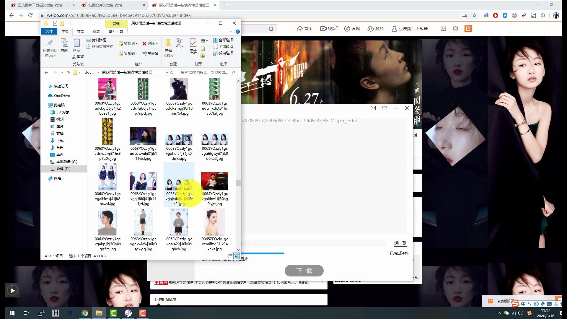Select thumbnail 0063YOzzly1gcvgakhw16j30sg0iyjtt.jpg
Image resolution: width=567 pixels, height=319 pixels.
point(214,181)
